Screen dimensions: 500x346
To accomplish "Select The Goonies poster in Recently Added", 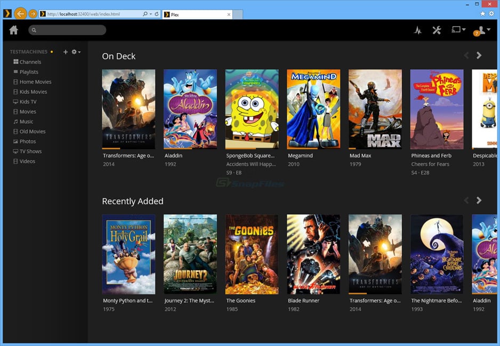I will click(252, 254).
